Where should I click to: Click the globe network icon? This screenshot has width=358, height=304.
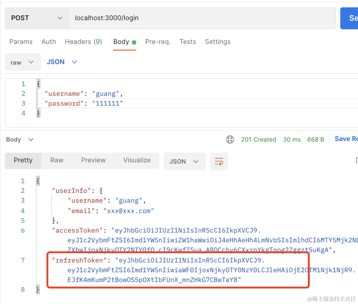(230, 139)
